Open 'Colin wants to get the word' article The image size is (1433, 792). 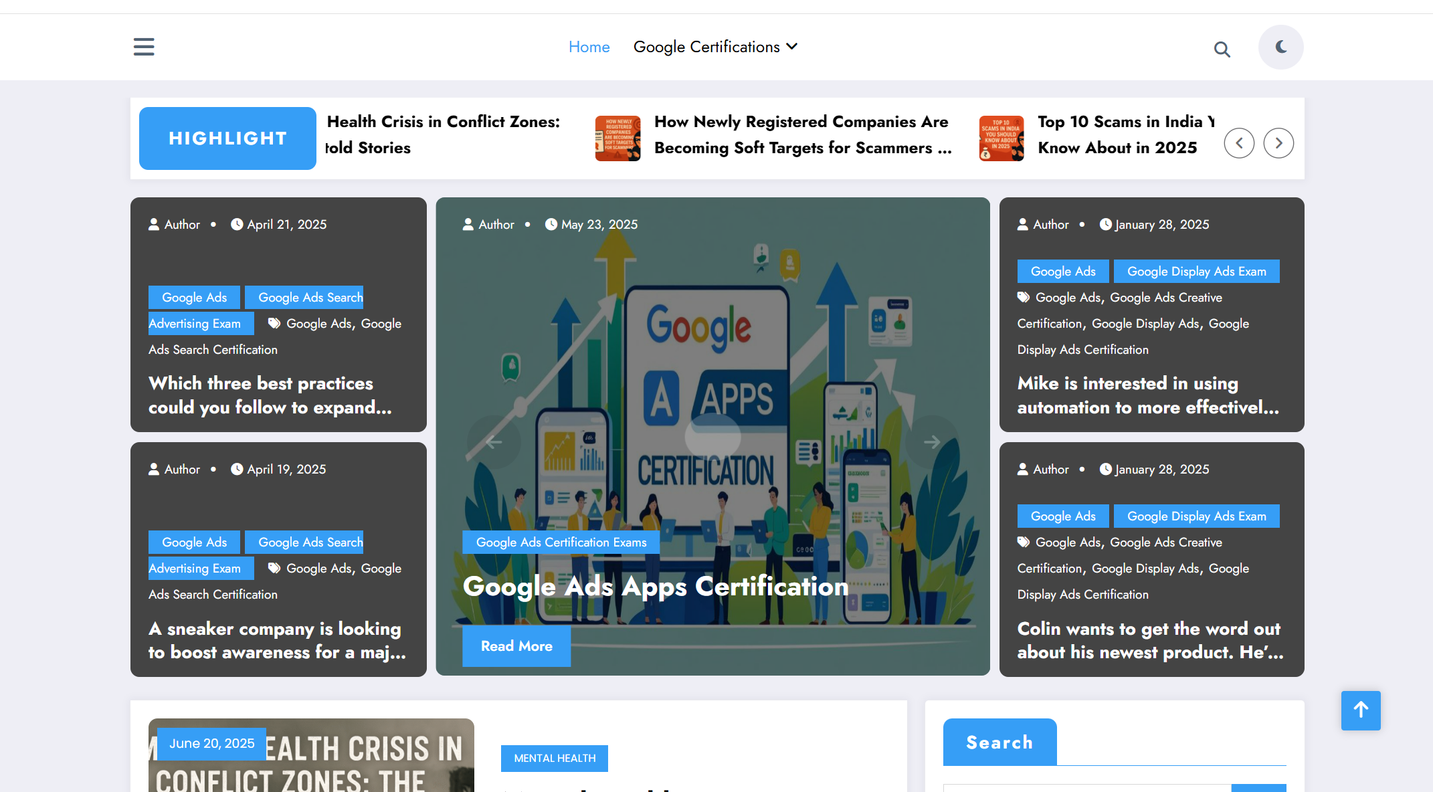point(1150,640)
